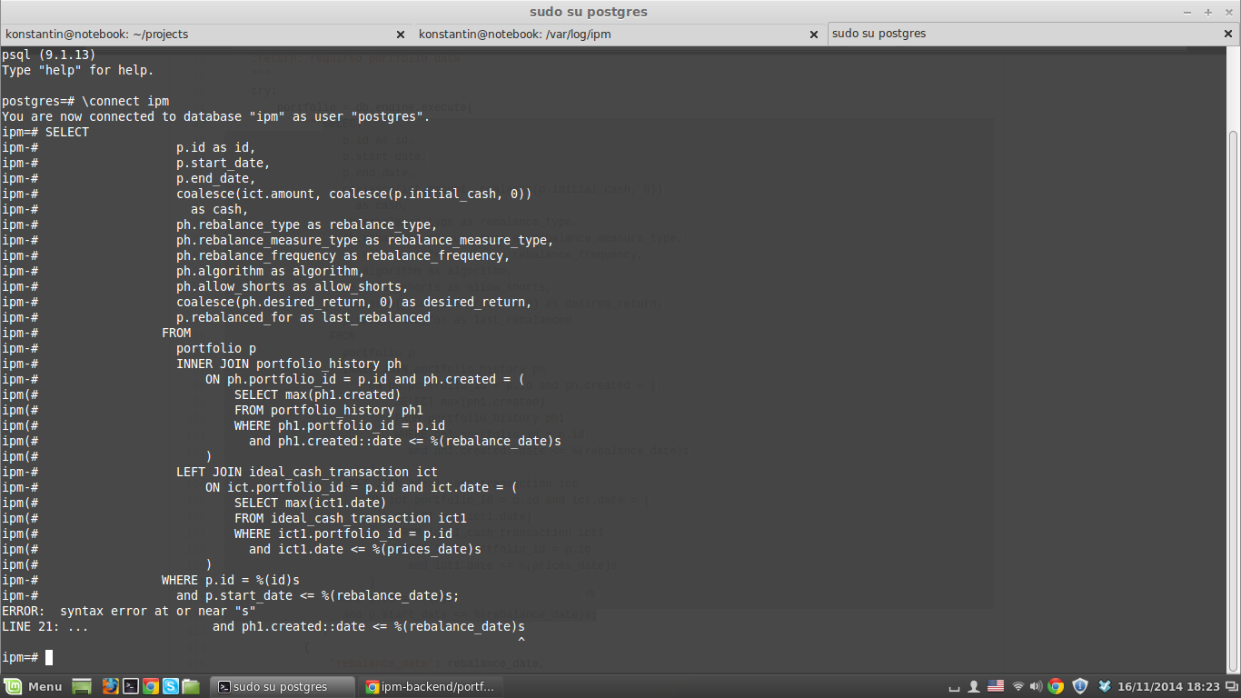Image resolution: width=1241 pixels, height=698 pixels.
Task: Switch to the 'sudo su postgres' taskbar window
Action: pyautogui.click(x=282, y=686)
